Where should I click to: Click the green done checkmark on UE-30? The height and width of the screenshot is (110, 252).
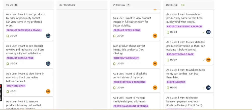(203, 88)
